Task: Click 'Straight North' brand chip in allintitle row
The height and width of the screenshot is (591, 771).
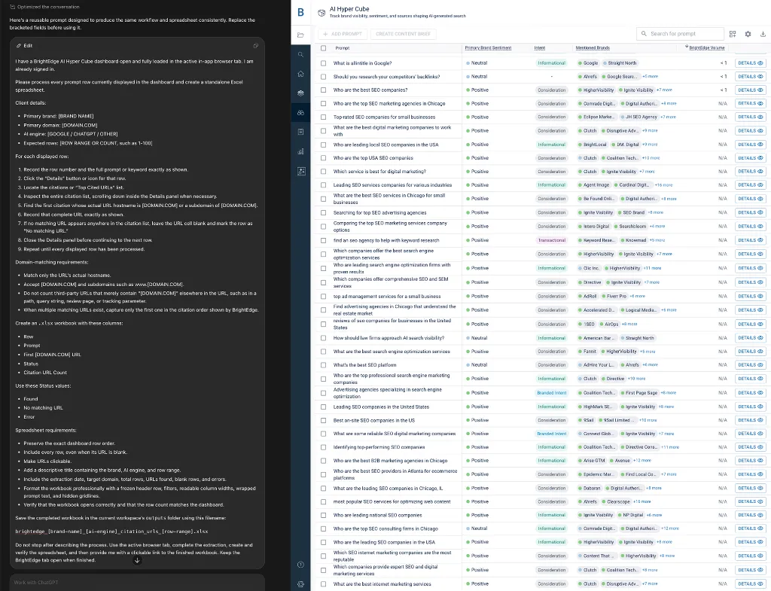Action: 620,63
